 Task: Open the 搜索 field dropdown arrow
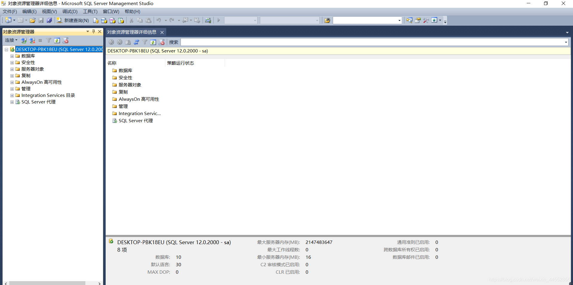566,42
